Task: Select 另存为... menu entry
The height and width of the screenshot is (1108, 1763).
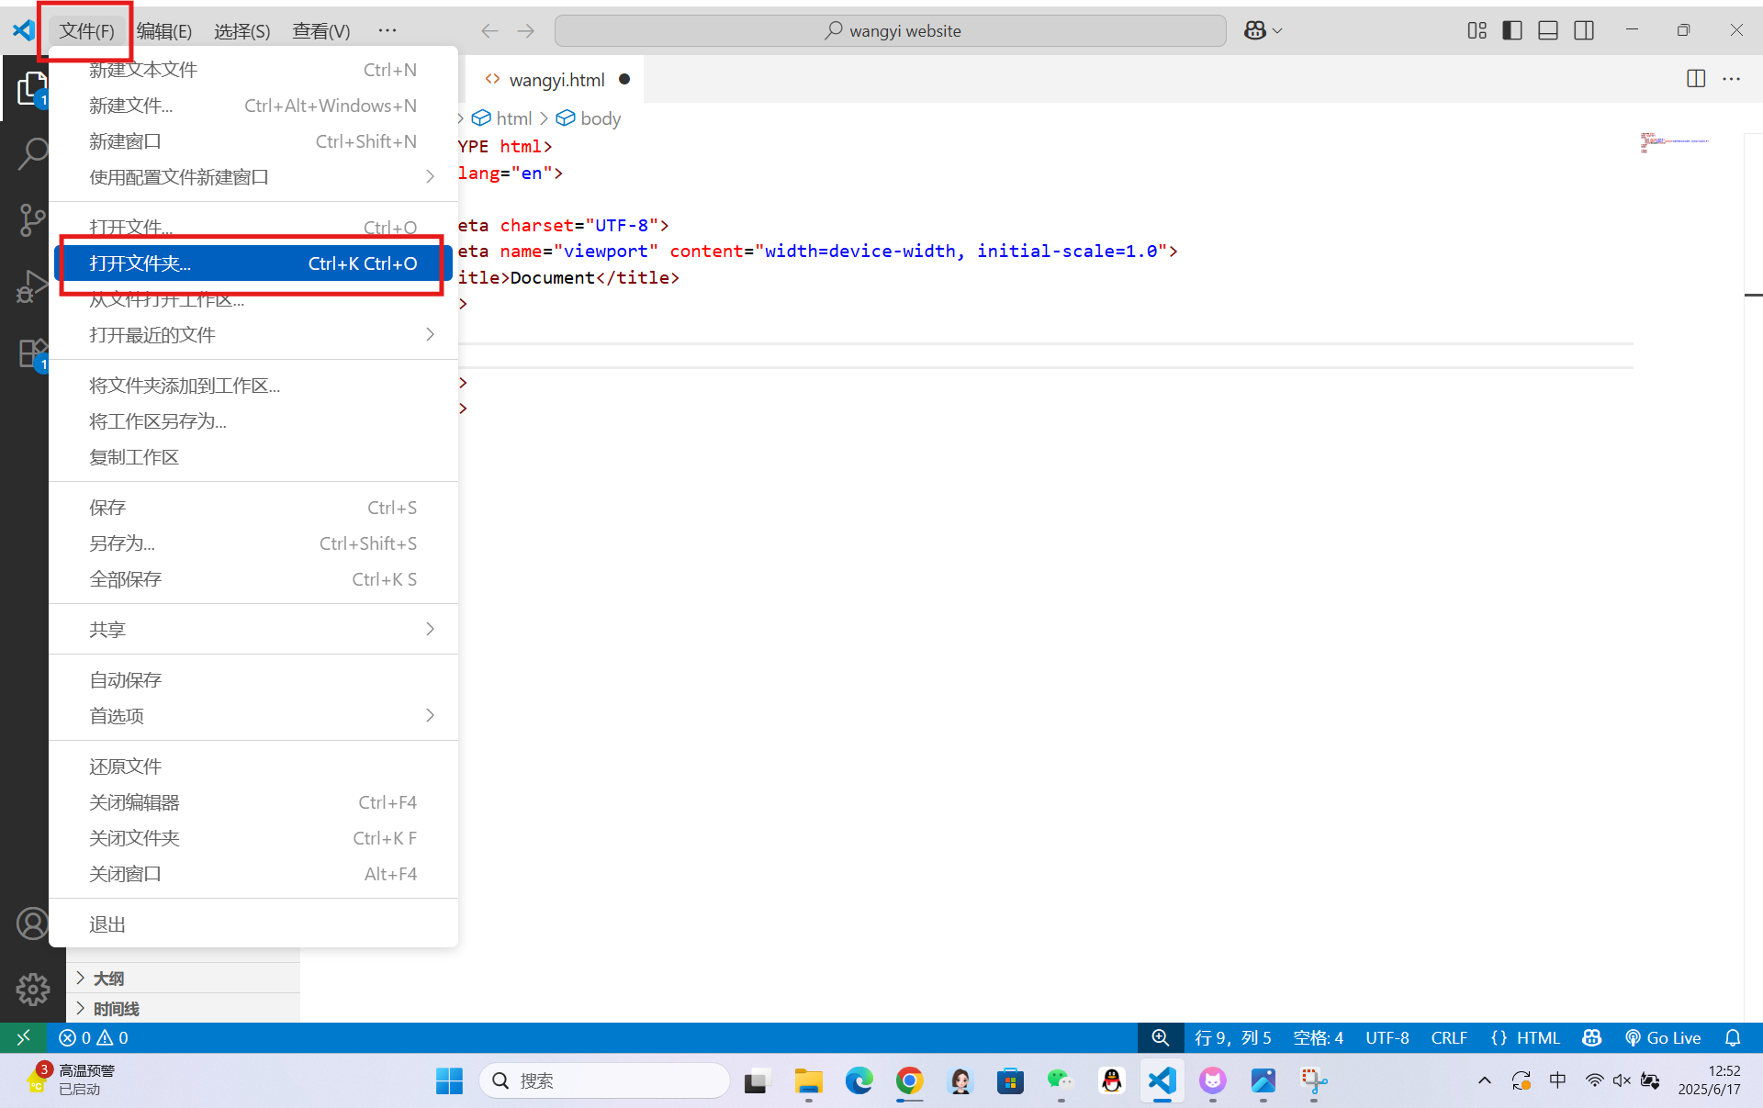Action: coord(253,543)
